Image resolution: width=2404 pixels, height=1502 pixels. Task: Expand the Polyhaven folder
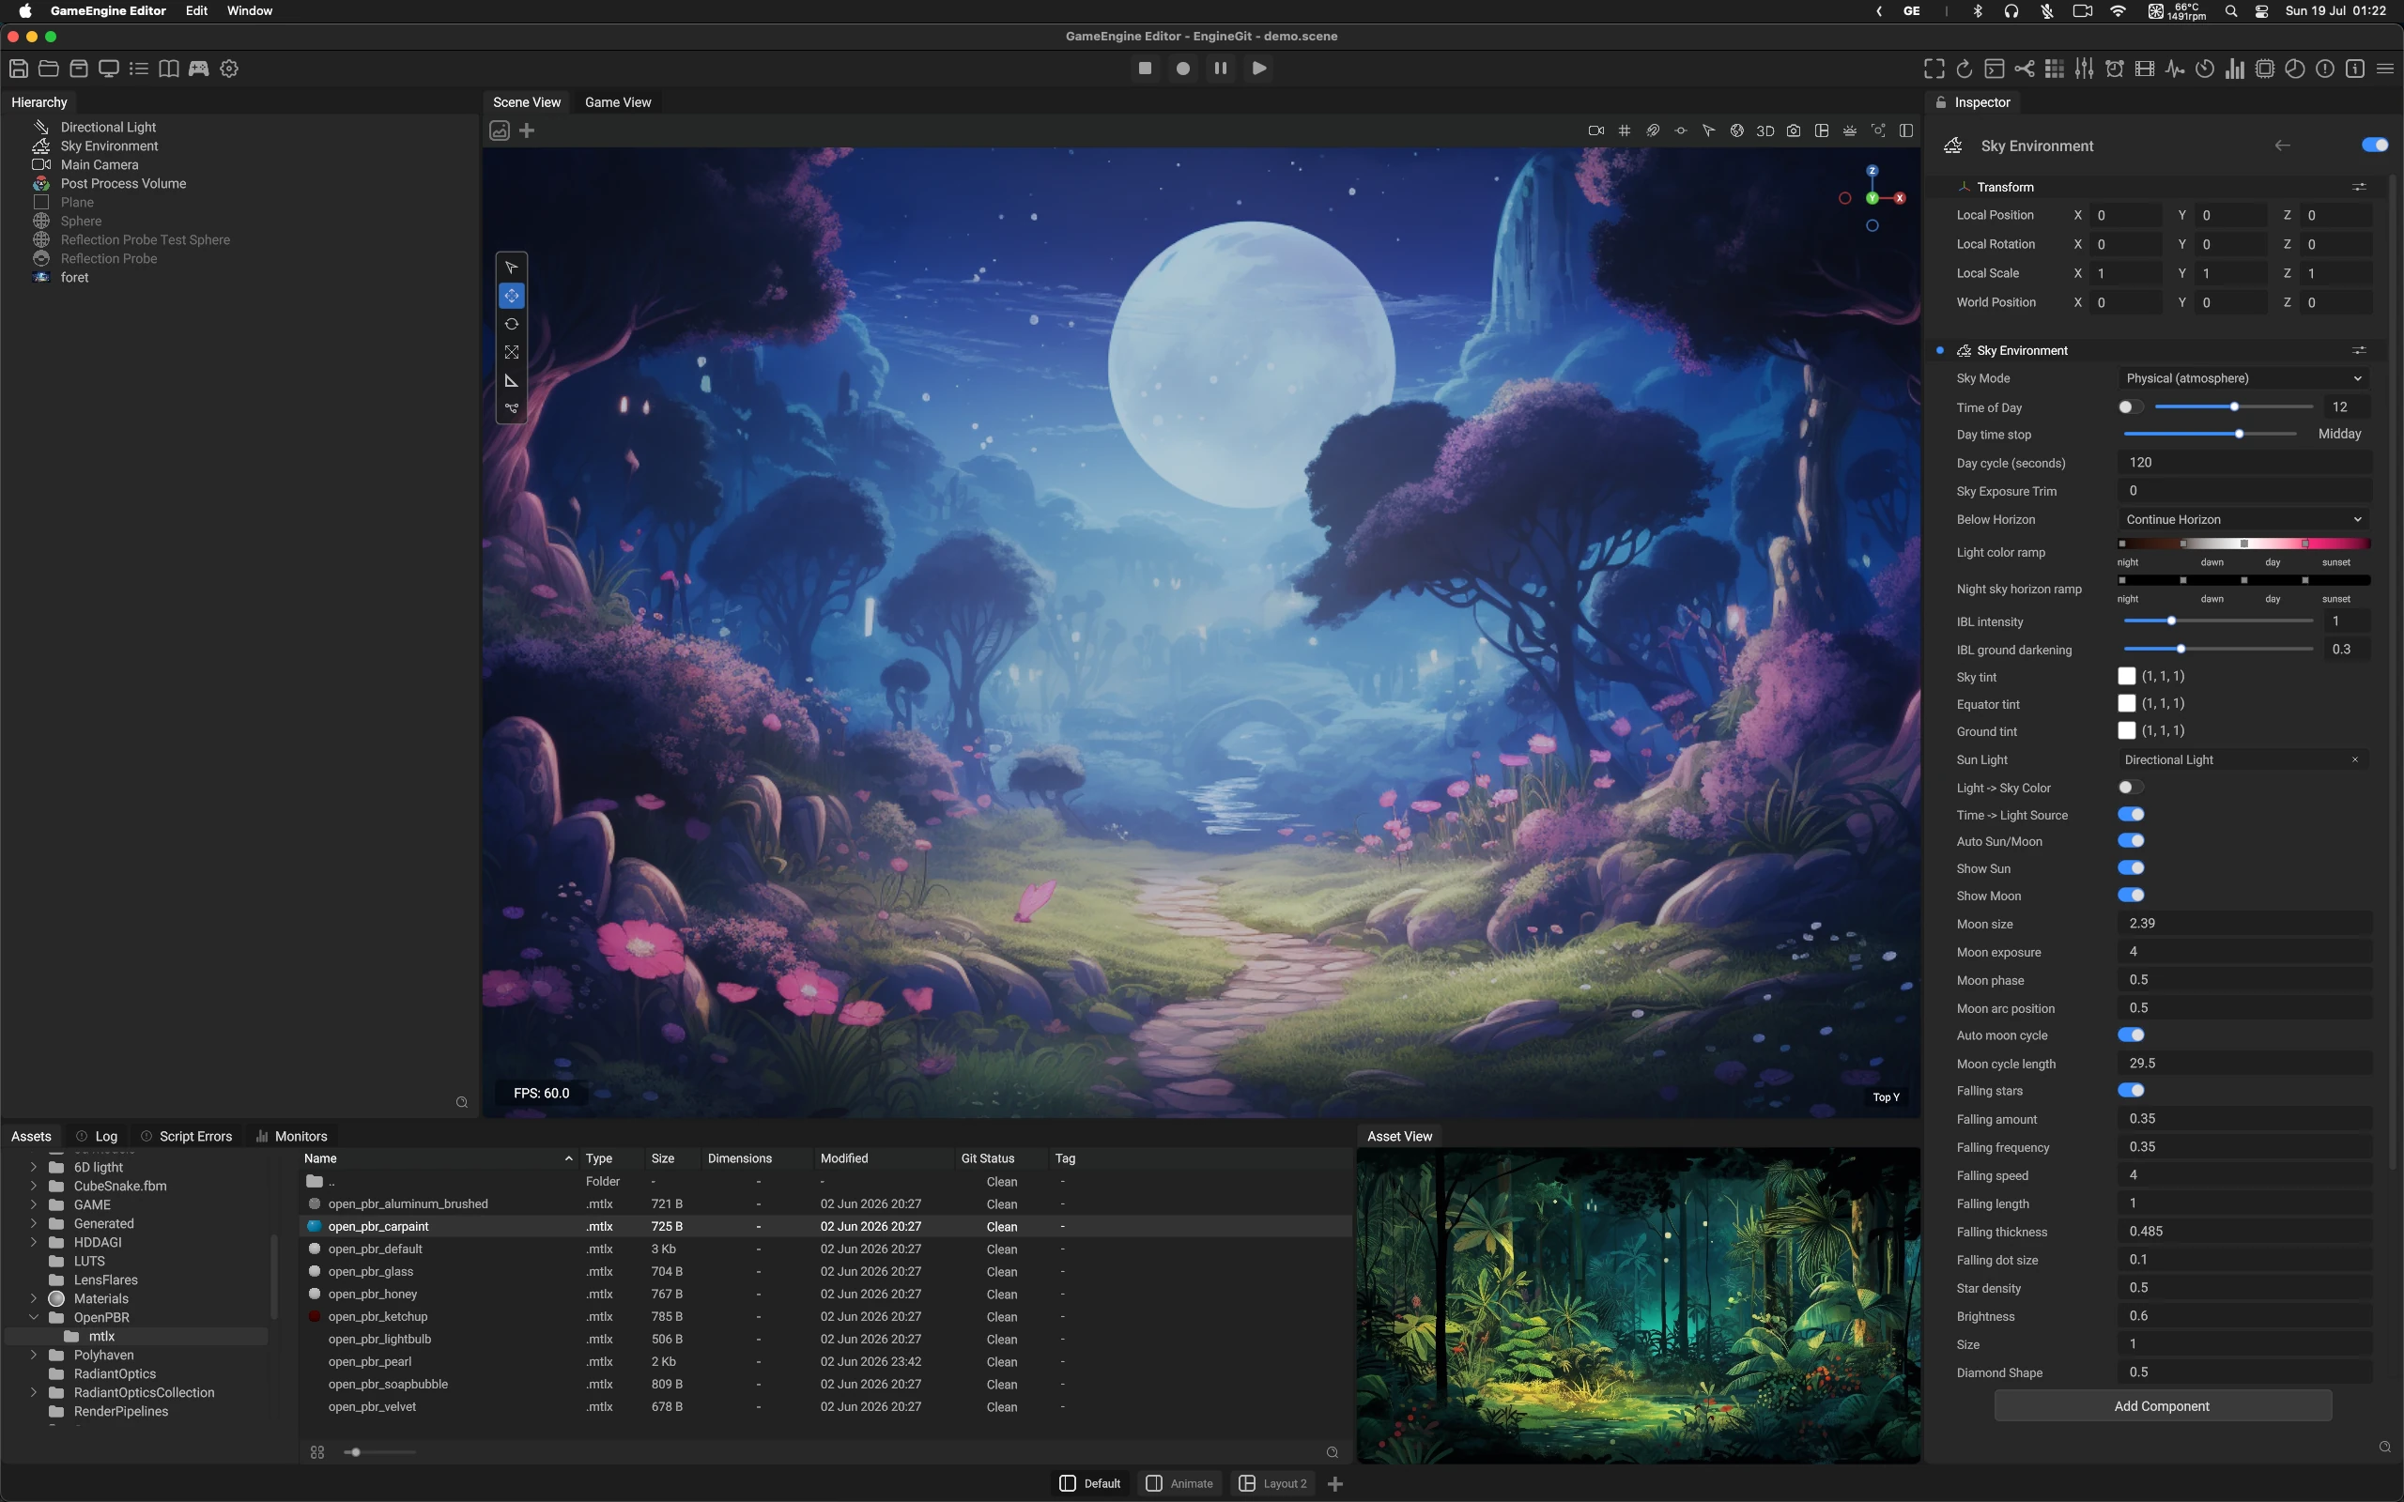[33, 1355]
